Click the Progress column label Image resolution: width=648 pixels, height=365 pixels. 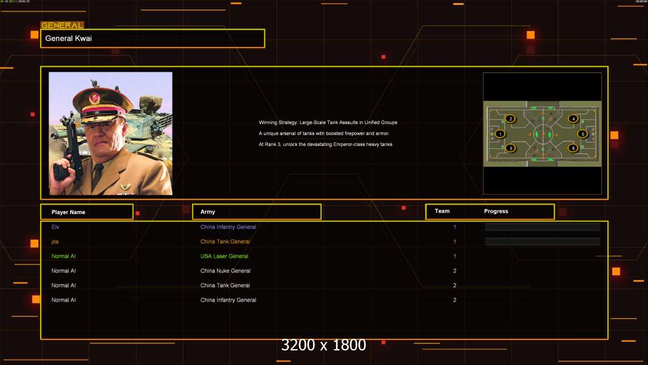(x=496, y=211)
